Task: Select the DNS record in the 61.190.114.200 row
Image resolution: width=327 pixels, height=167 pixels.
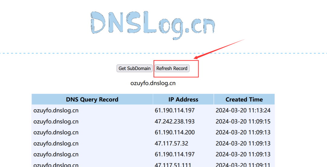Action: point(56,133)
